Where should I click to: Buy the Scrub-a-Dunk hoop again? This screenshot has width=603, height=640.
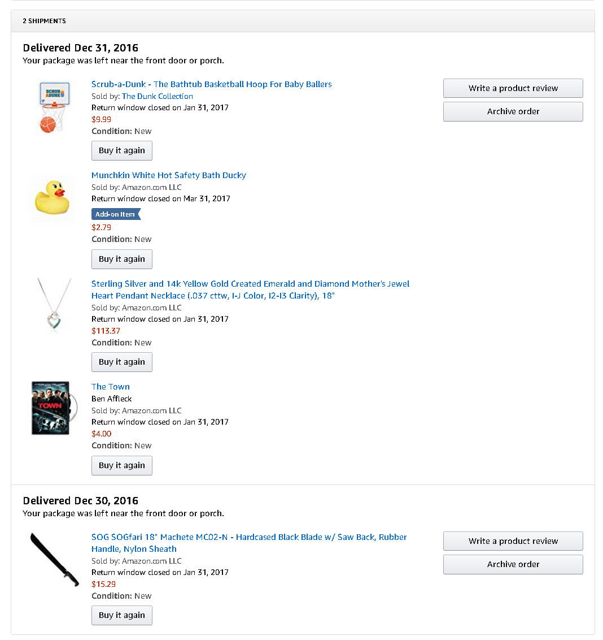pos(122,150)
